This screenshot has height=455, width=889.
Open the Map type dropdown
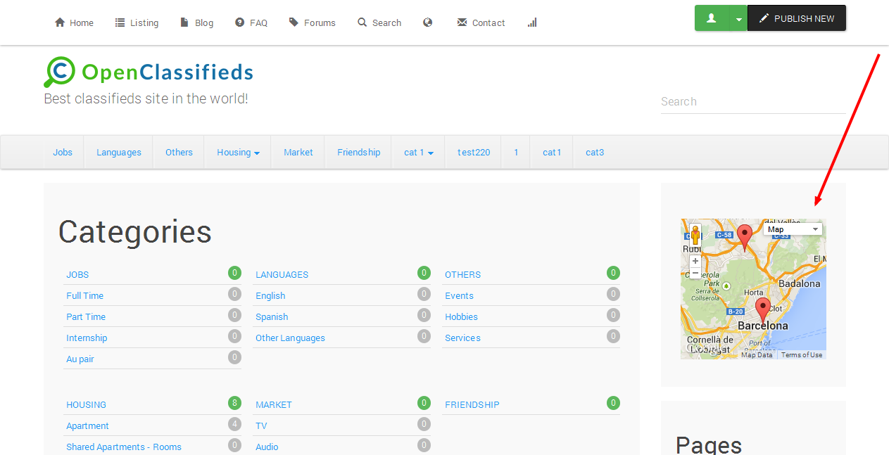793,229
